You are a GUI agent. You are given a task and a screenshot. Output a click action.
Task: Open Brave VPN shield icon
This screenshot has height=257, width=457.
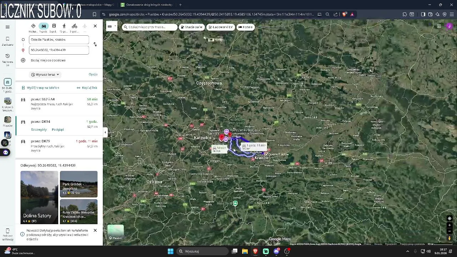445,14
